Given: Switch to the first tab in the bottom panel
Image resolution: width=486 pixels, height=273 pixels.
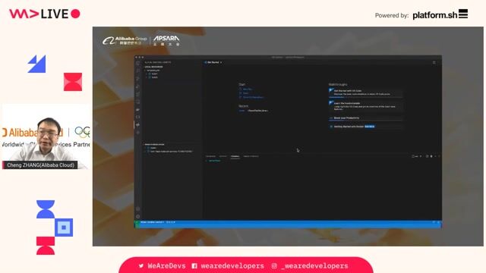Looking at the screenshot, I should point(210,156).
